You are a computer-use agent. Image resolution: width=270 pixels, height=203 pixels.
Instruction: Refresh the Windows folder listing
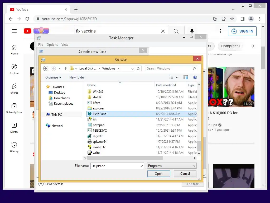point(138,68)
